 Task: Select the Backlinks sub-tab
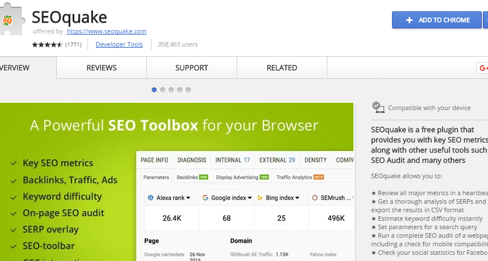point(192,177)
